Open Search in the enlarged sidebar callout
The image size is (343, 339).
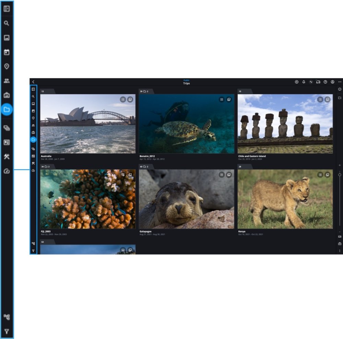[x=7, y=23]
